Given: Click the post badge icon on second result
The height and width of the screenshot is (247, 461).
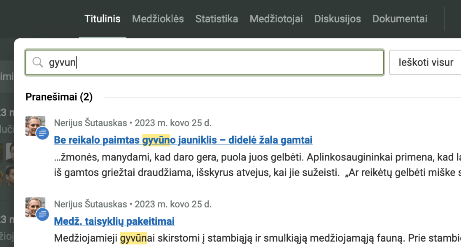Looking at the screenshot, I should 42,214.
